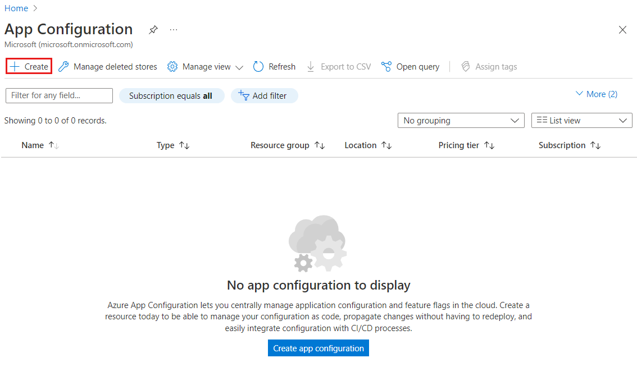Viewport: 637px width, 367px height.
Task: Toggle sort on the Pricing tier column
Action: [x=490, y=145]
